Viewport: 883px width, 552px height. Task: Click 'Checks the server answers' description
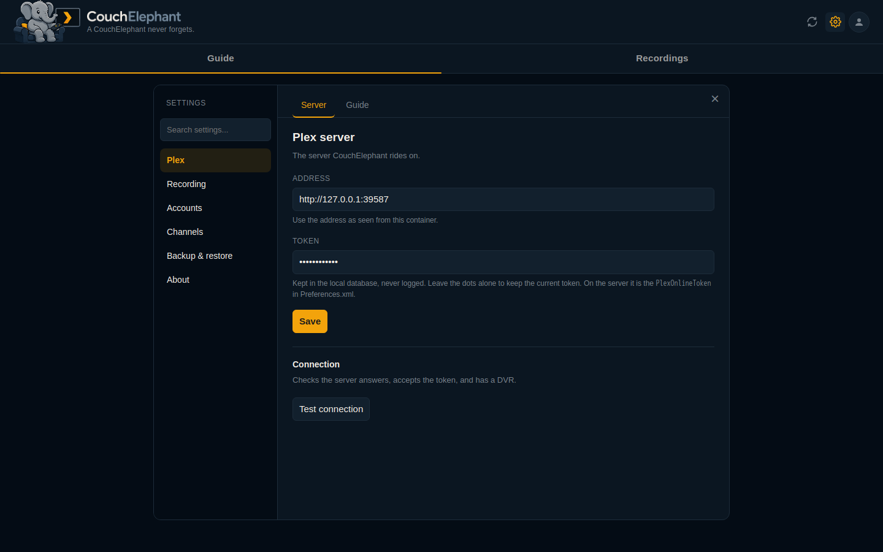(404, 380)
